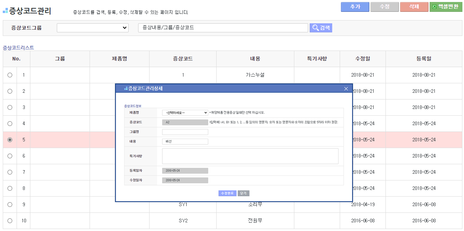Close the 증상코드관리상세 dialog with X
Image resolution: width=464 pixels, height=231 pixels.
(346, 88)
